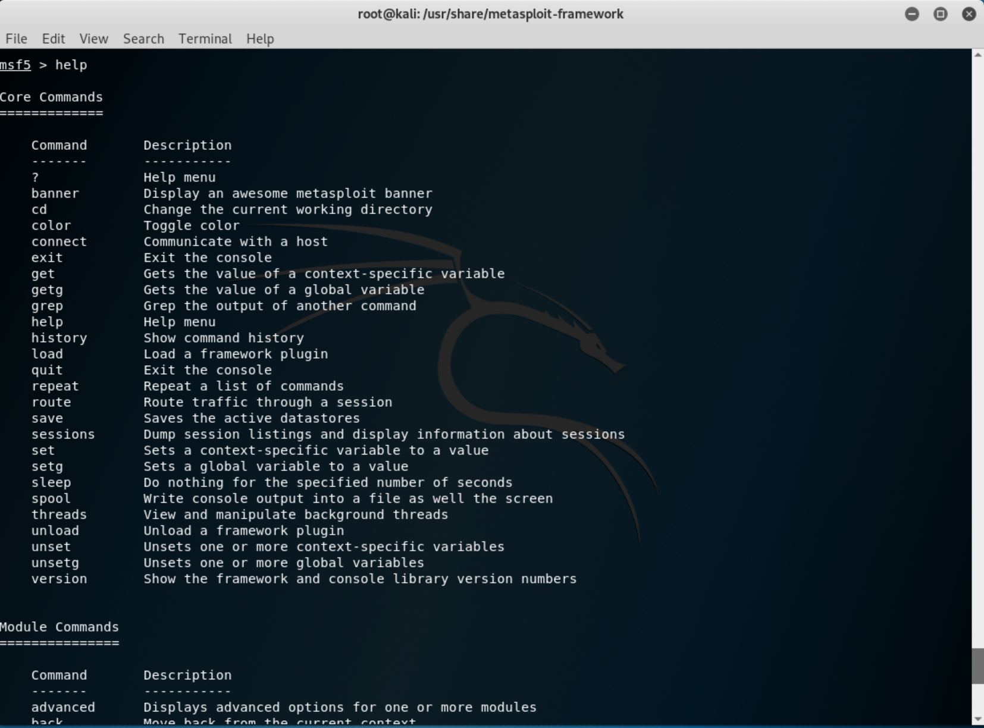Click the scrollbar down arrow
984x728 pixels.
tap(977, 719)
